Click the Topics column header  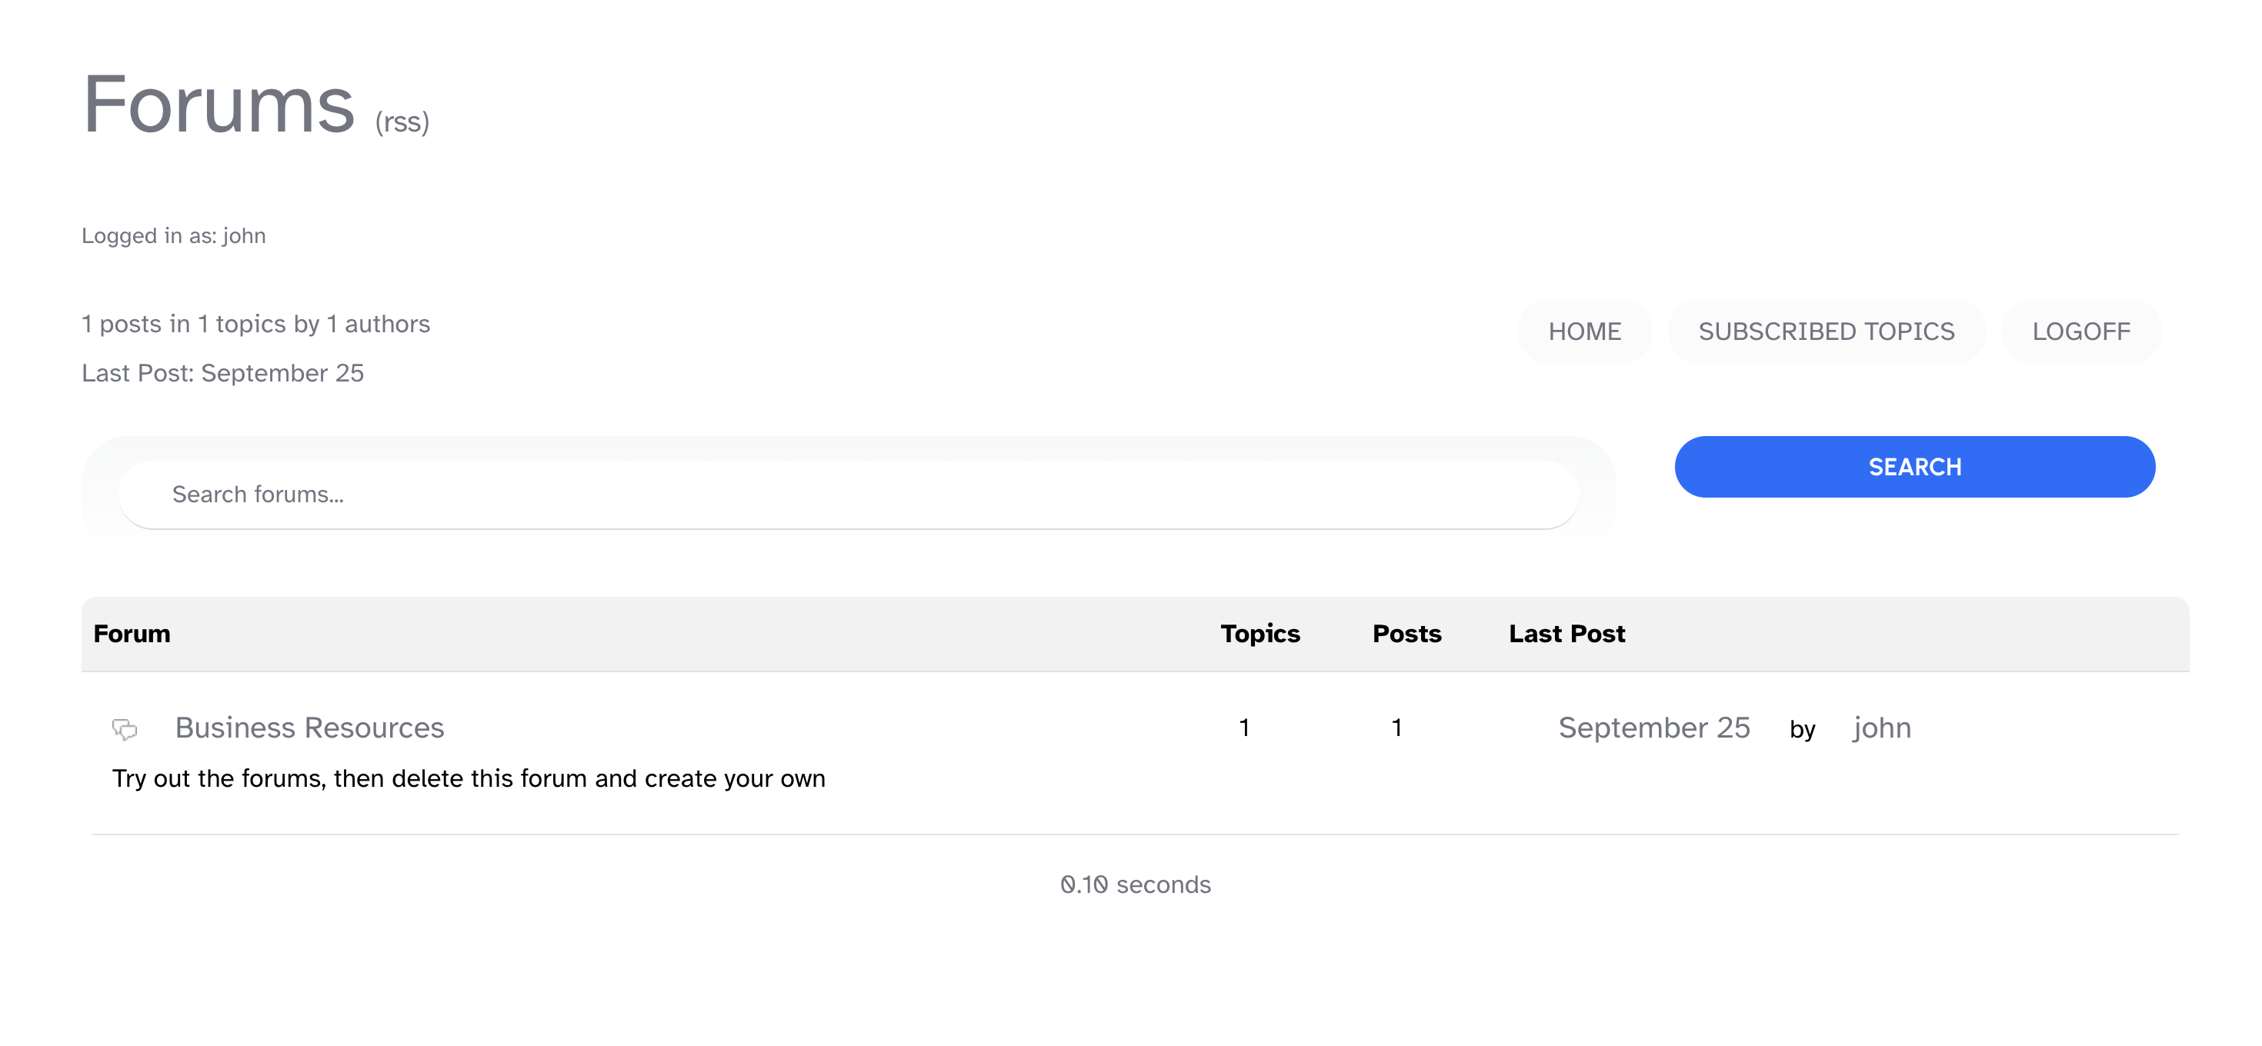coord(1259,634)
